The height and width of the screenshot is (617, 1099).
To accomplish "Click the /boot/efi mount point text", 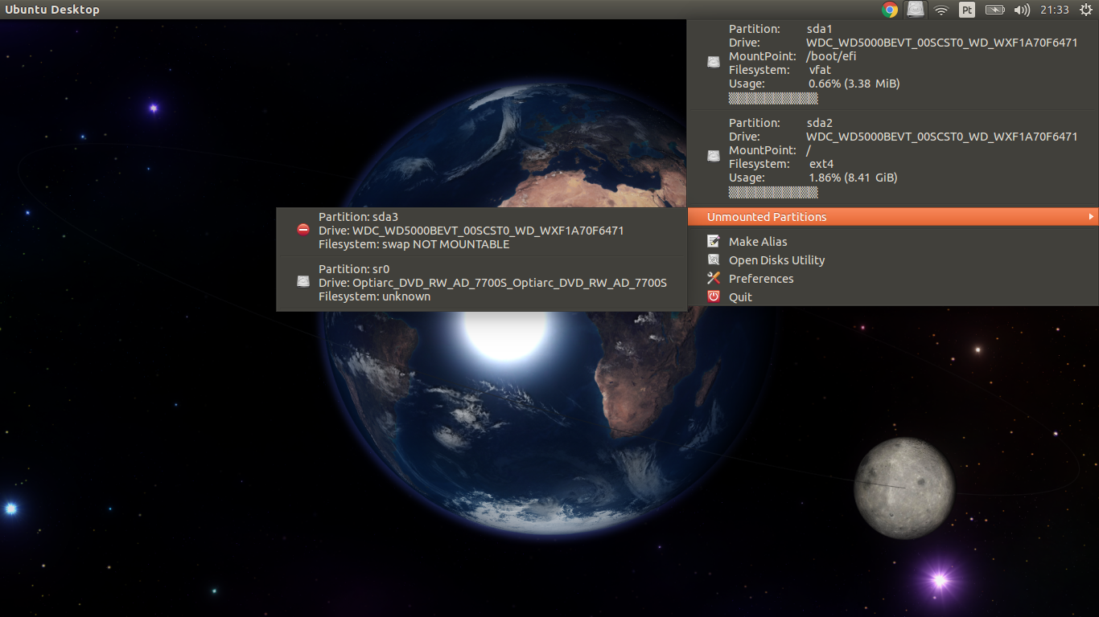I will pos(831,56).
